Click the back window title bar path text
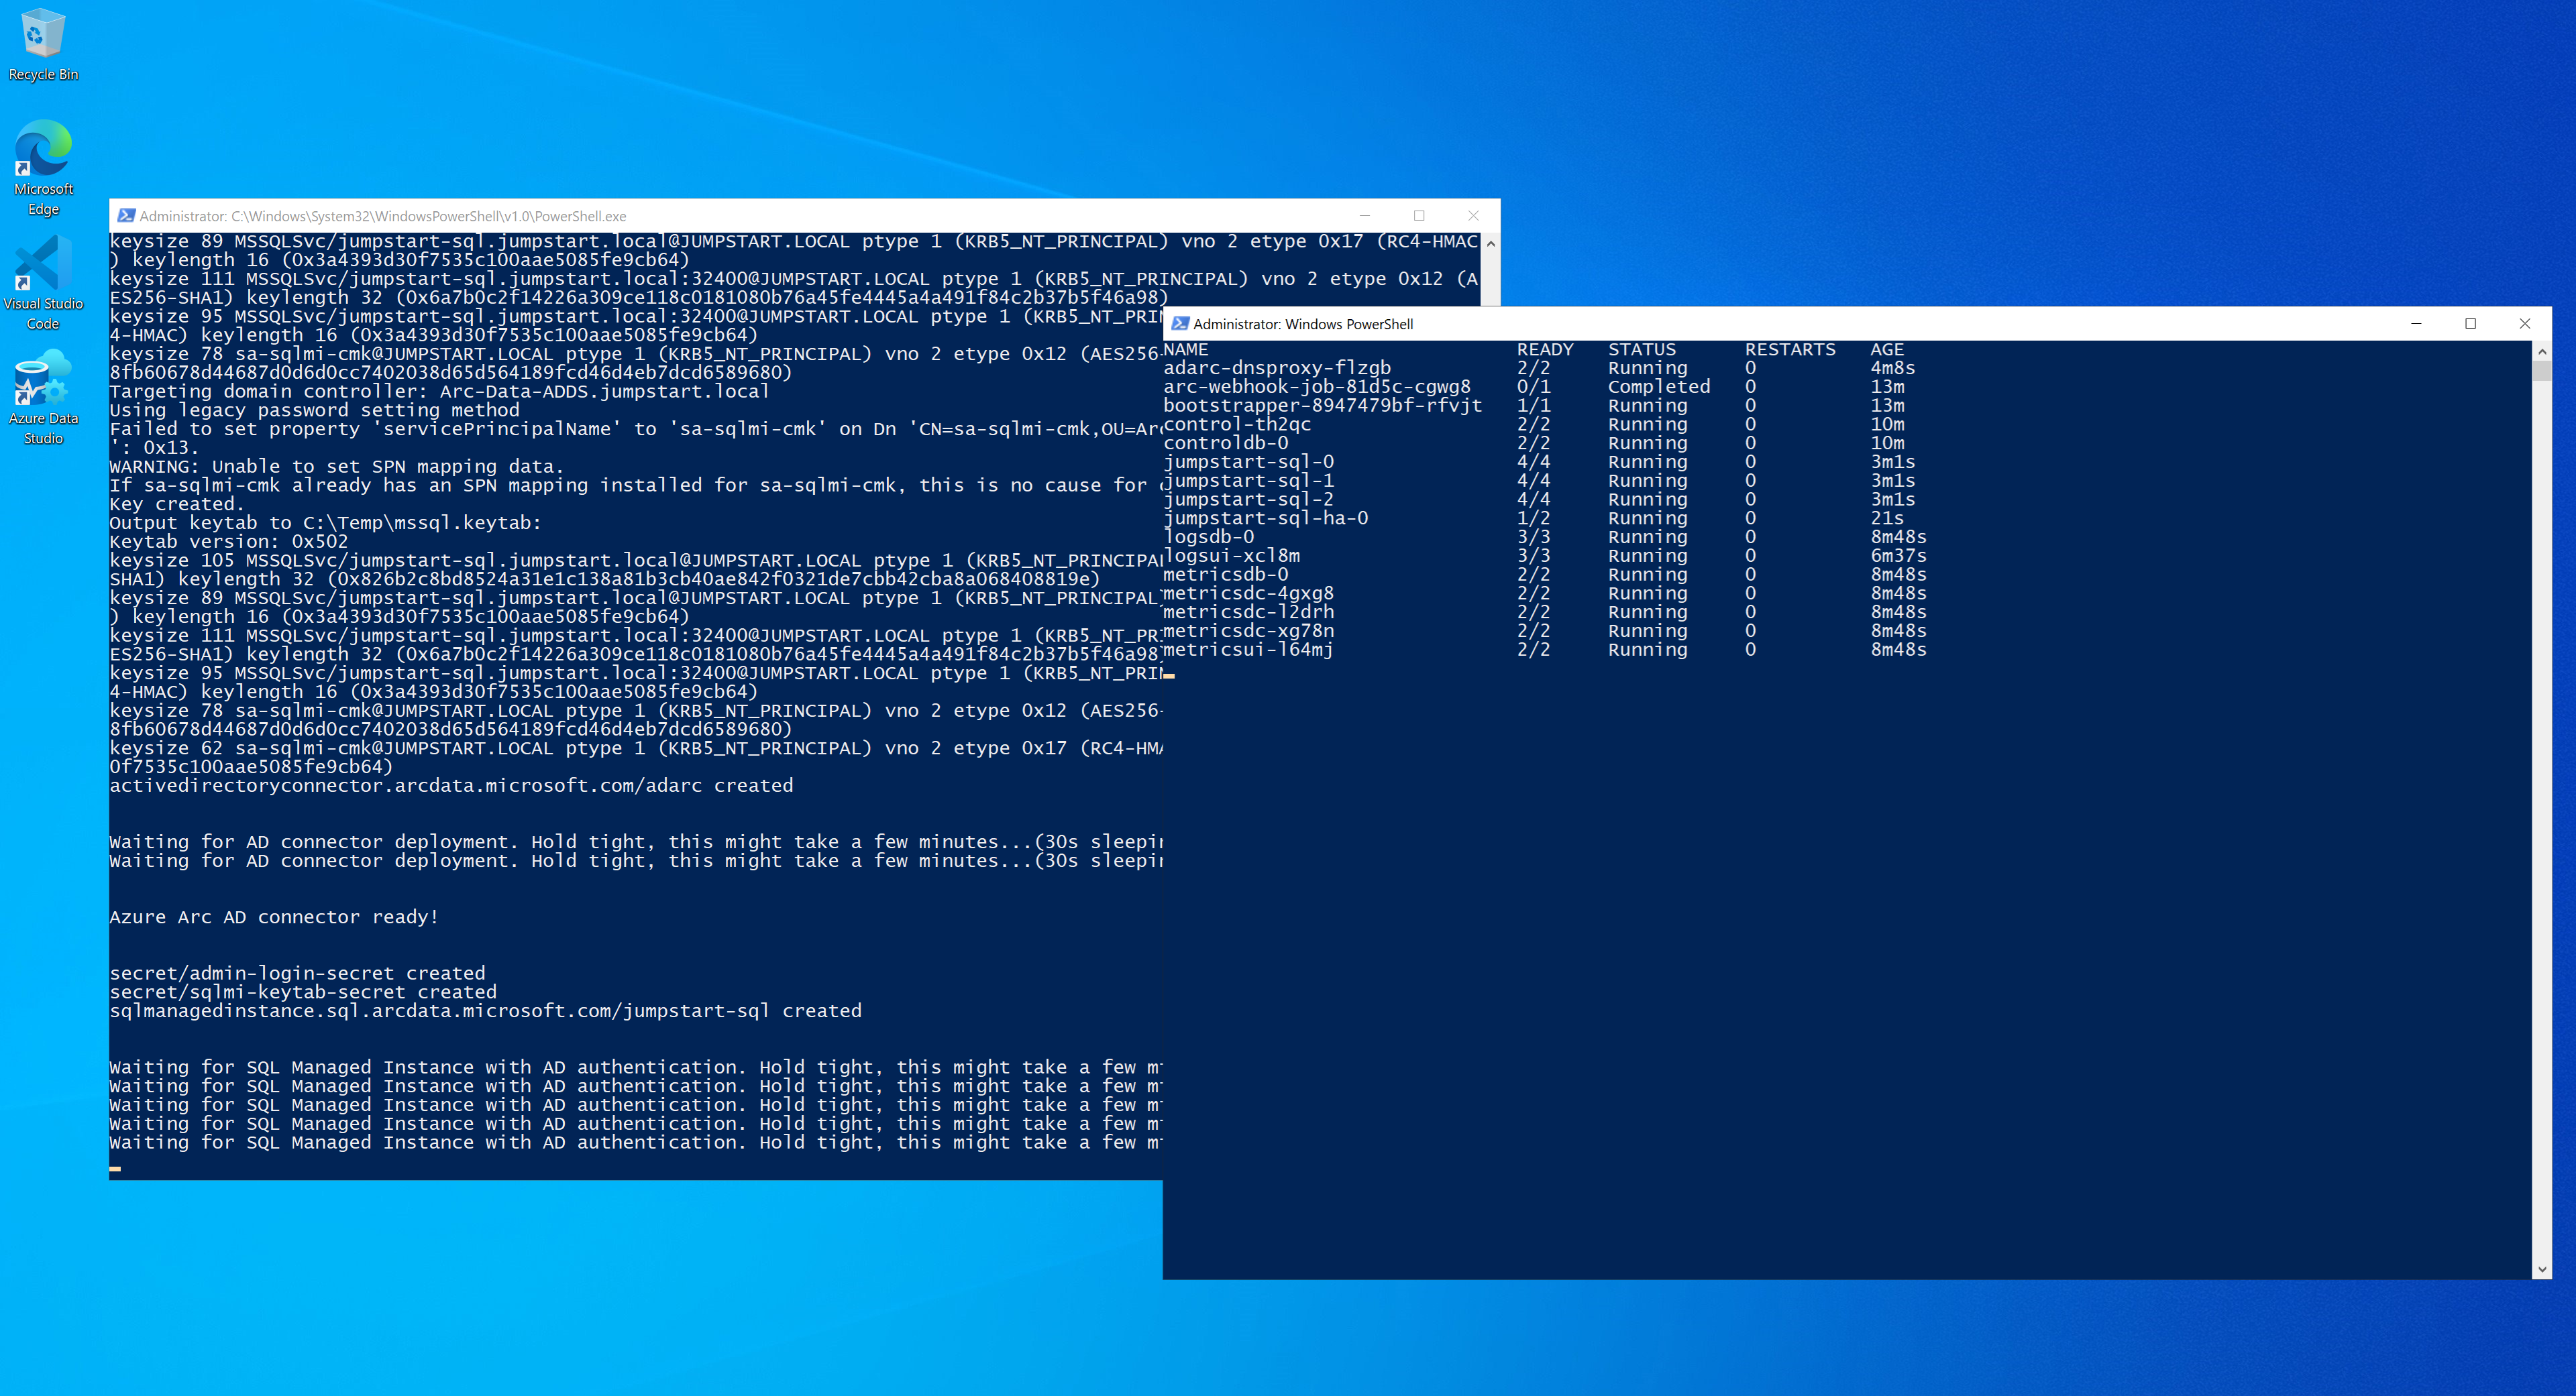Viewport: 2576px width, 1396px height. pyautogui.click(x=383, y=216)
